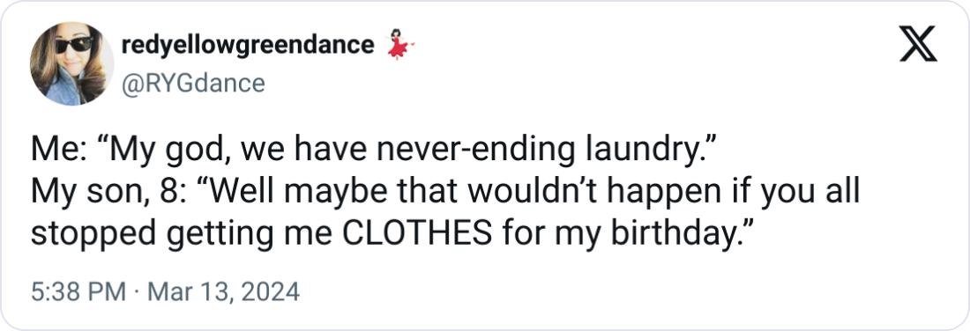Click the 5:38 PM timestamp

[78, 291]
